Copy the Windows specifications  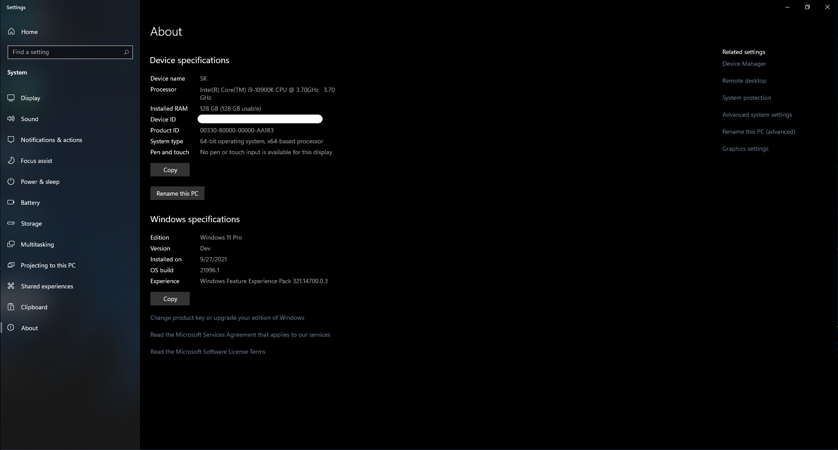(170, 299)
